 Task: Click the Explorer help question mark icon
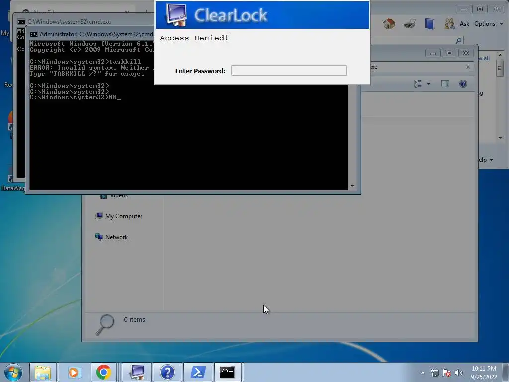(x=463, y=84)
